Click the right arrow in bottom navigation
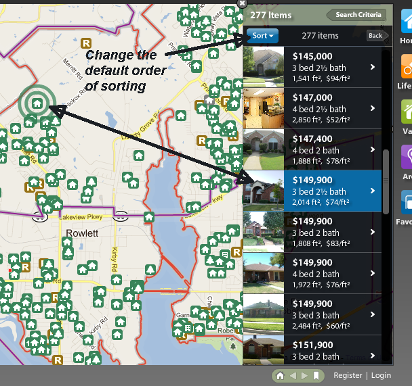This screenshot has height=386, width=412. [304, 375]
